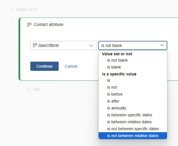Screen dimensions: 178x146
Task: Close the 'is not blank' operator dropdown arrow
Action: click(162, 45)
